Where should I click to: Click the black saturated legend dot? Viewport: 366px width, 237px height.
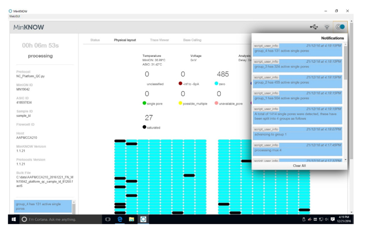(x=144, y=127)
